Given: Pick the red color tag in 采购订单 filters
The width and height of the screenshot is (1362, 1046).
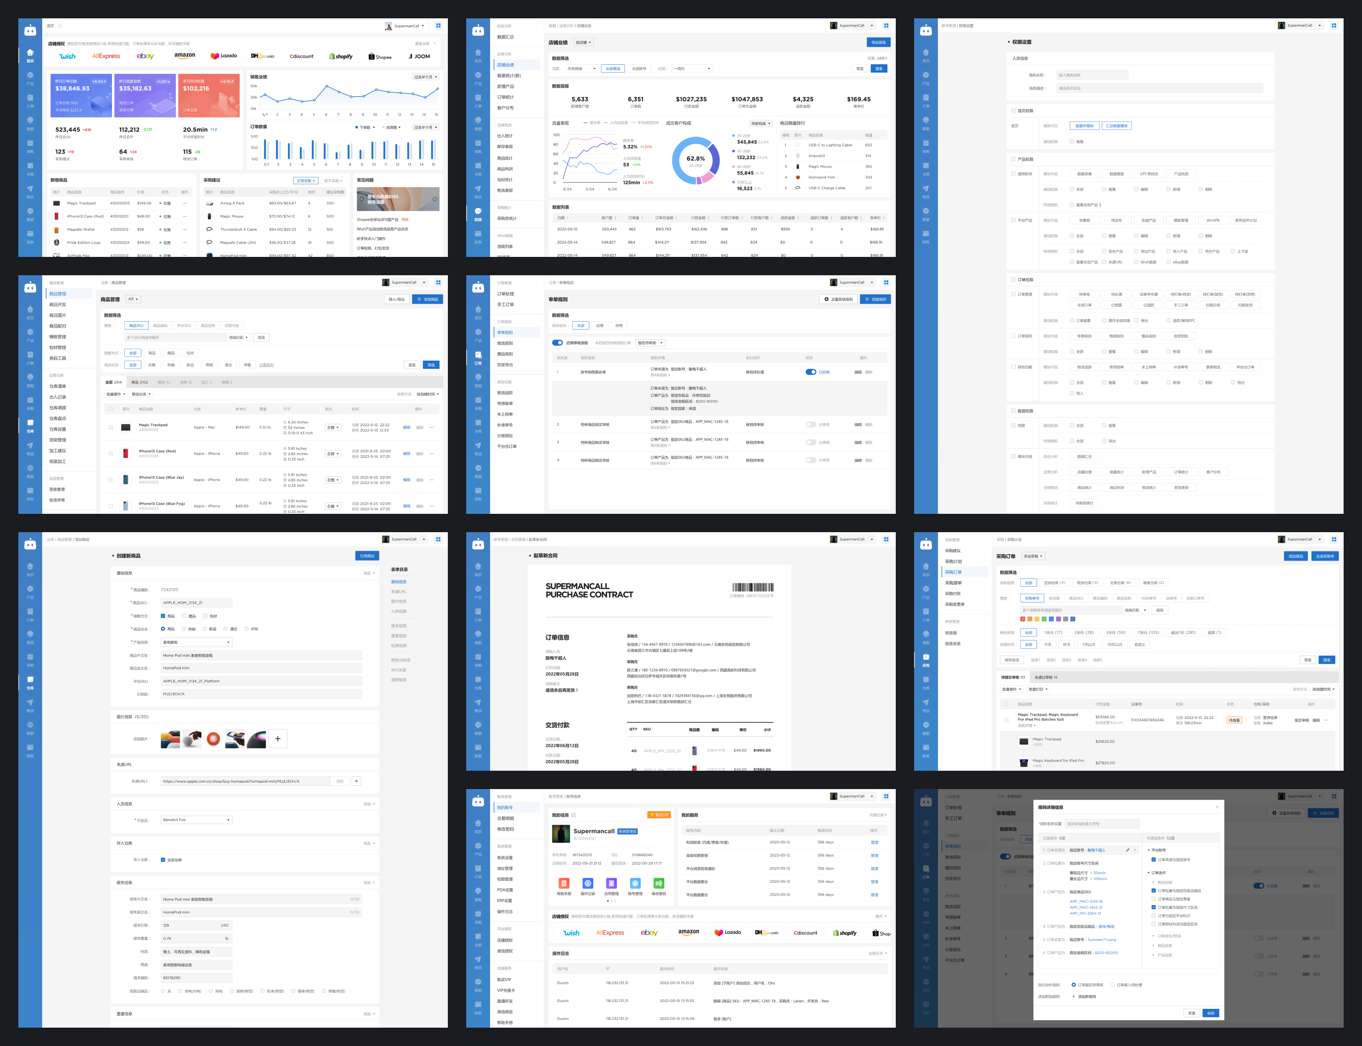Looking at the screenshot, I should tap(1022, 619).
